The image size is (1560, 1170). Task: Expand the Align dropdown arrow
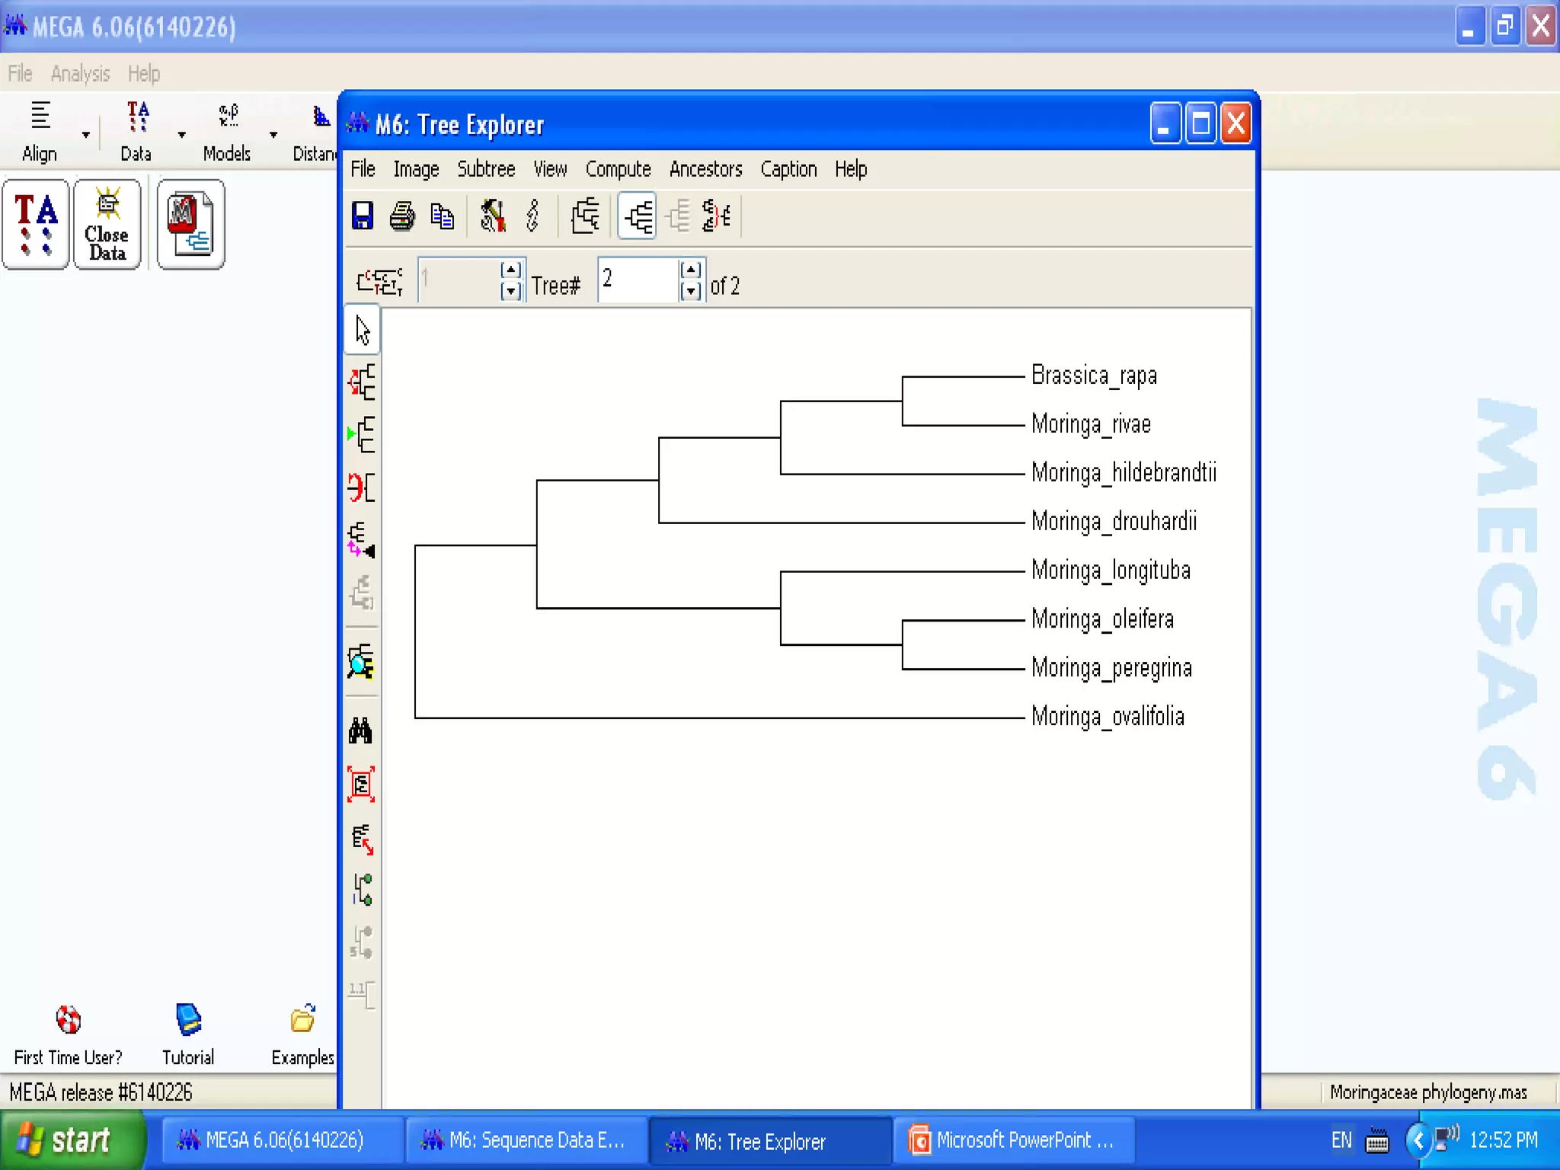pos(86,135)
